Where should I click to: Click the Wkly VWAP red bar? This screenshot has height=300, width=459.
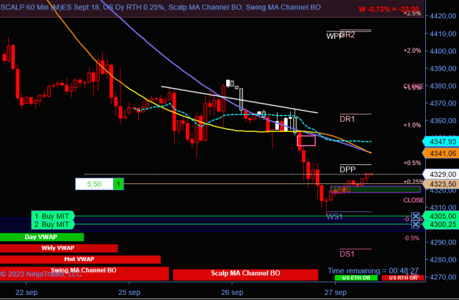(59, 248)
